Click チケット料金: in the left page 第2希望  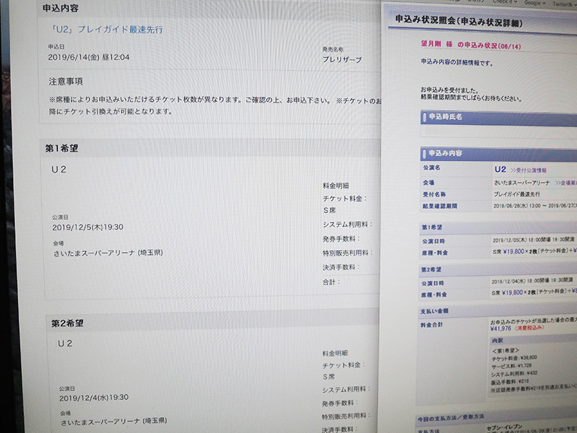(343, 365)
